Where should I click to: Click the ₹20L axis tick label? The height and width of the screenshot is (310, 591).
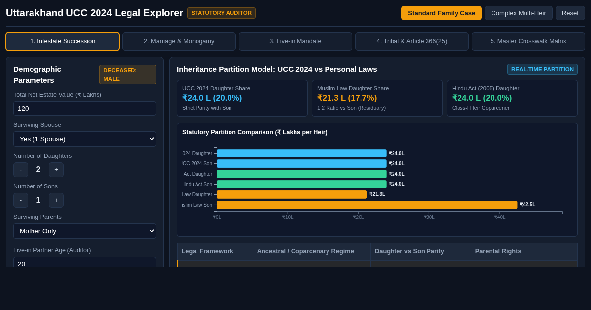point(358,217)
